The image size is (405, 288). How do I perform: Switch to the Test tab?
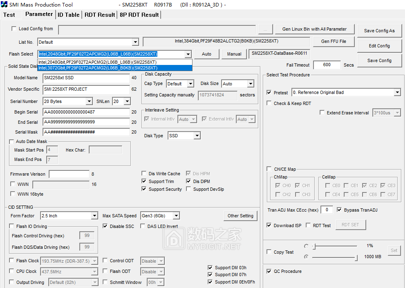tap(9, 15)
